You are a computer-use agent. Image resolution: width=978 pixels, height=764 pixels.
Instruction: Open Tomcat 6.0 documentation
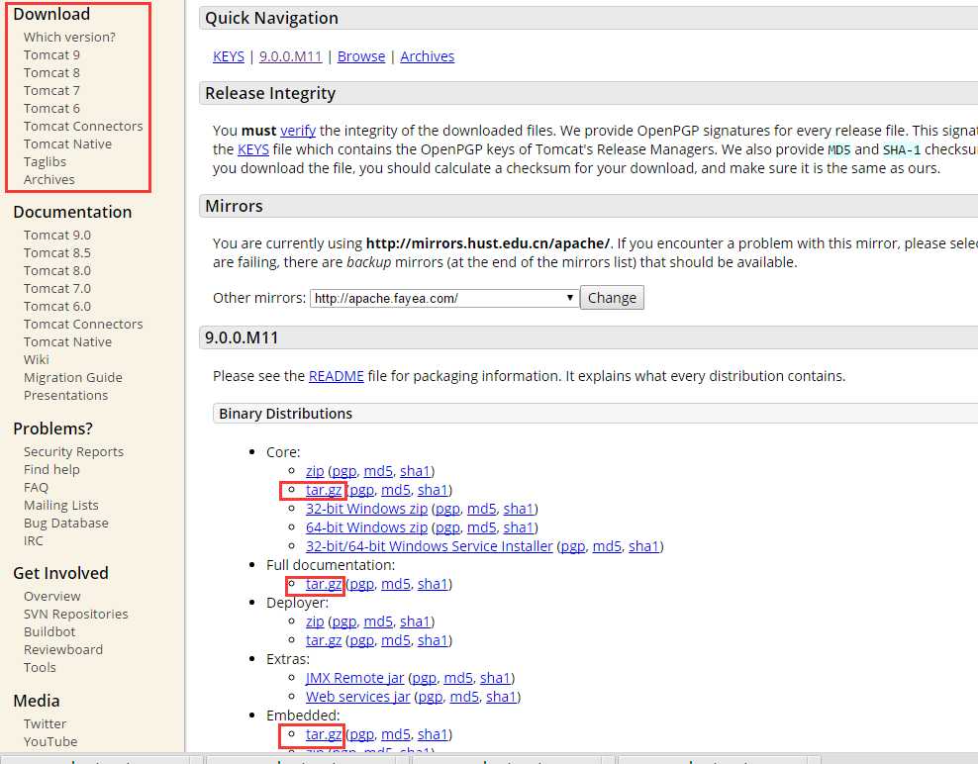tap(57, 306)
